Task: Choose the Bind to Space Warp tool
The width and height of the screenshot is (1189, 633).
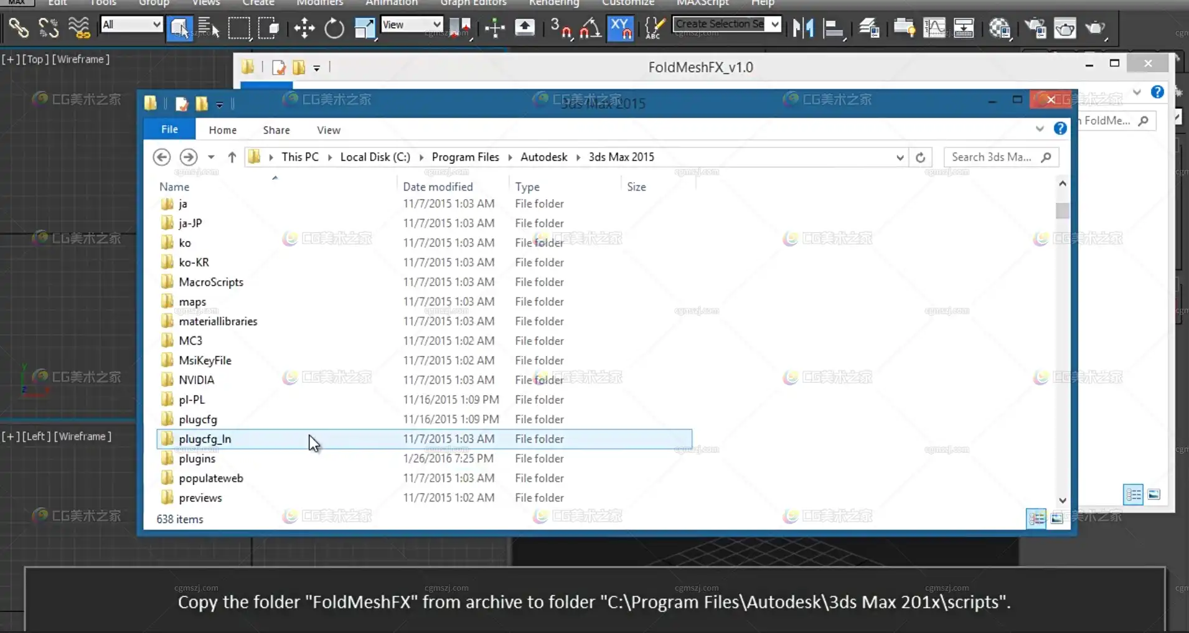Action: point(79,28)
